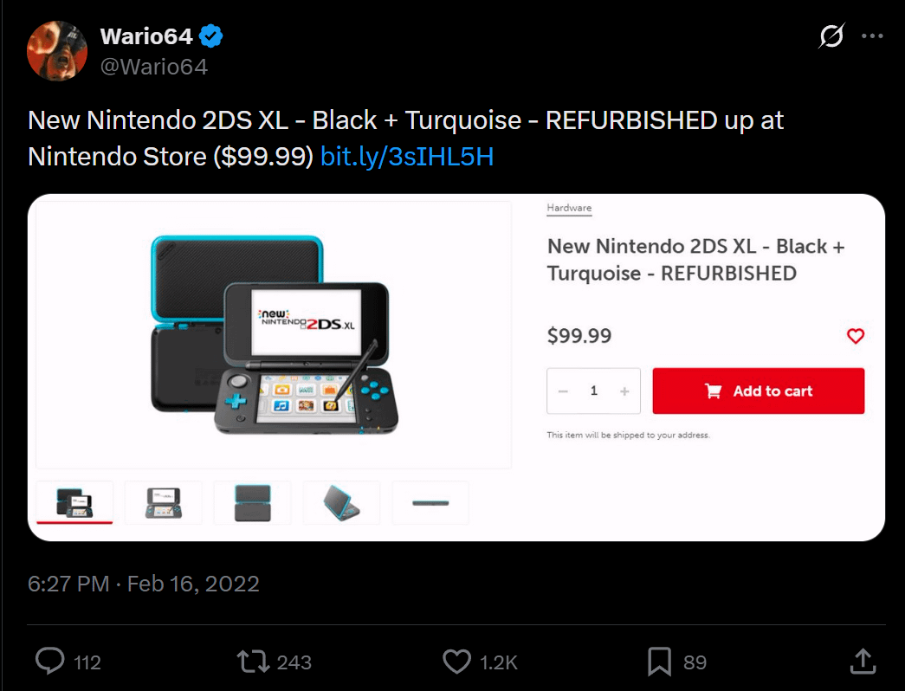Repost this tweet using the retweet icon
This screenshot has width=905, height=691.
click(x=253, y=662)
